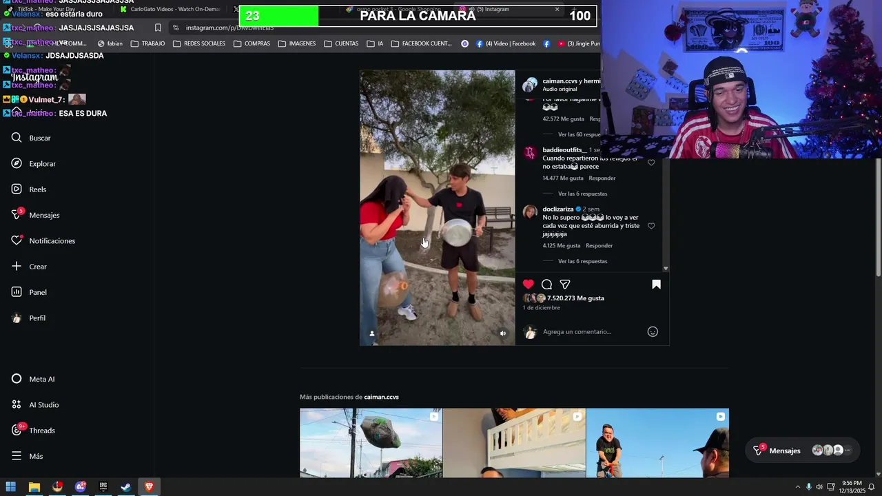Expand Ver las 6 respuestas under doclizariza
The height and width of the screenshot is (496, 882).
(582, 261)
